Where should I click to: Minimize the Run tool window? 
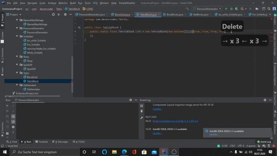click(136, 100)
